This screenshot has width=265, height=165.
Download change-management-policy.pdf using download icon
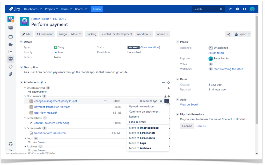[165, 96]
